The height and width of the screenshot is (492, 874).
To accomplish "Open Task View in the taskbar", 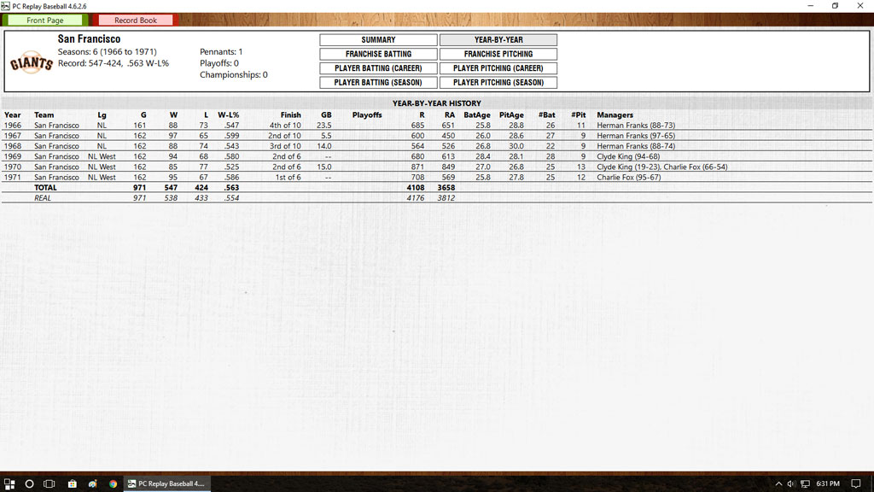I will (x=50, y=483).
